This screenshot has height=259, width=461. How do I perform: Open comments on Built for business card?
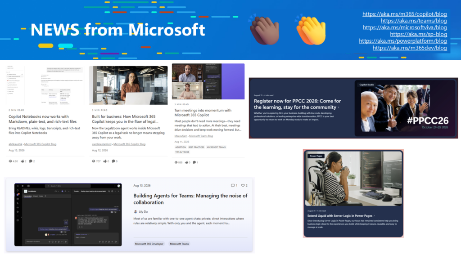(x=113, y=161)
